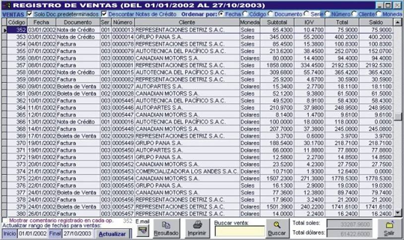This screenshot has height=240, width=404.
Task: Click the IGV column header
Action: (x=309, y=22)
